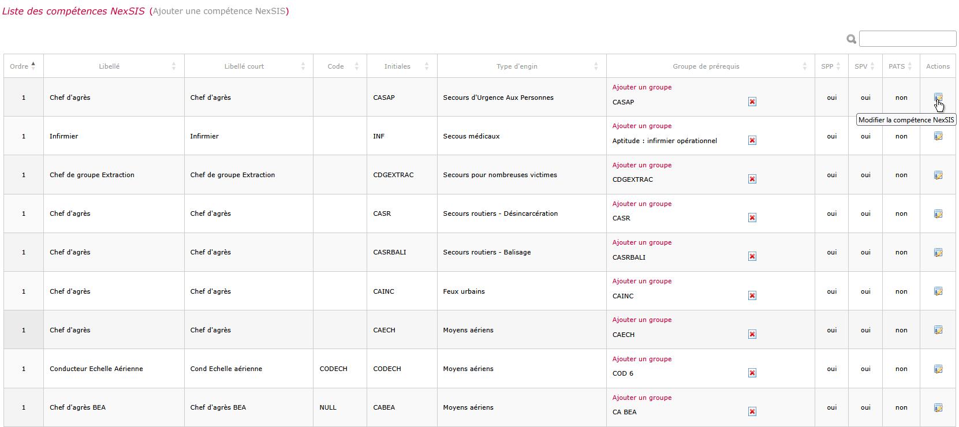
Task: Edit the CABEA competence row
Action: [938, 407]
